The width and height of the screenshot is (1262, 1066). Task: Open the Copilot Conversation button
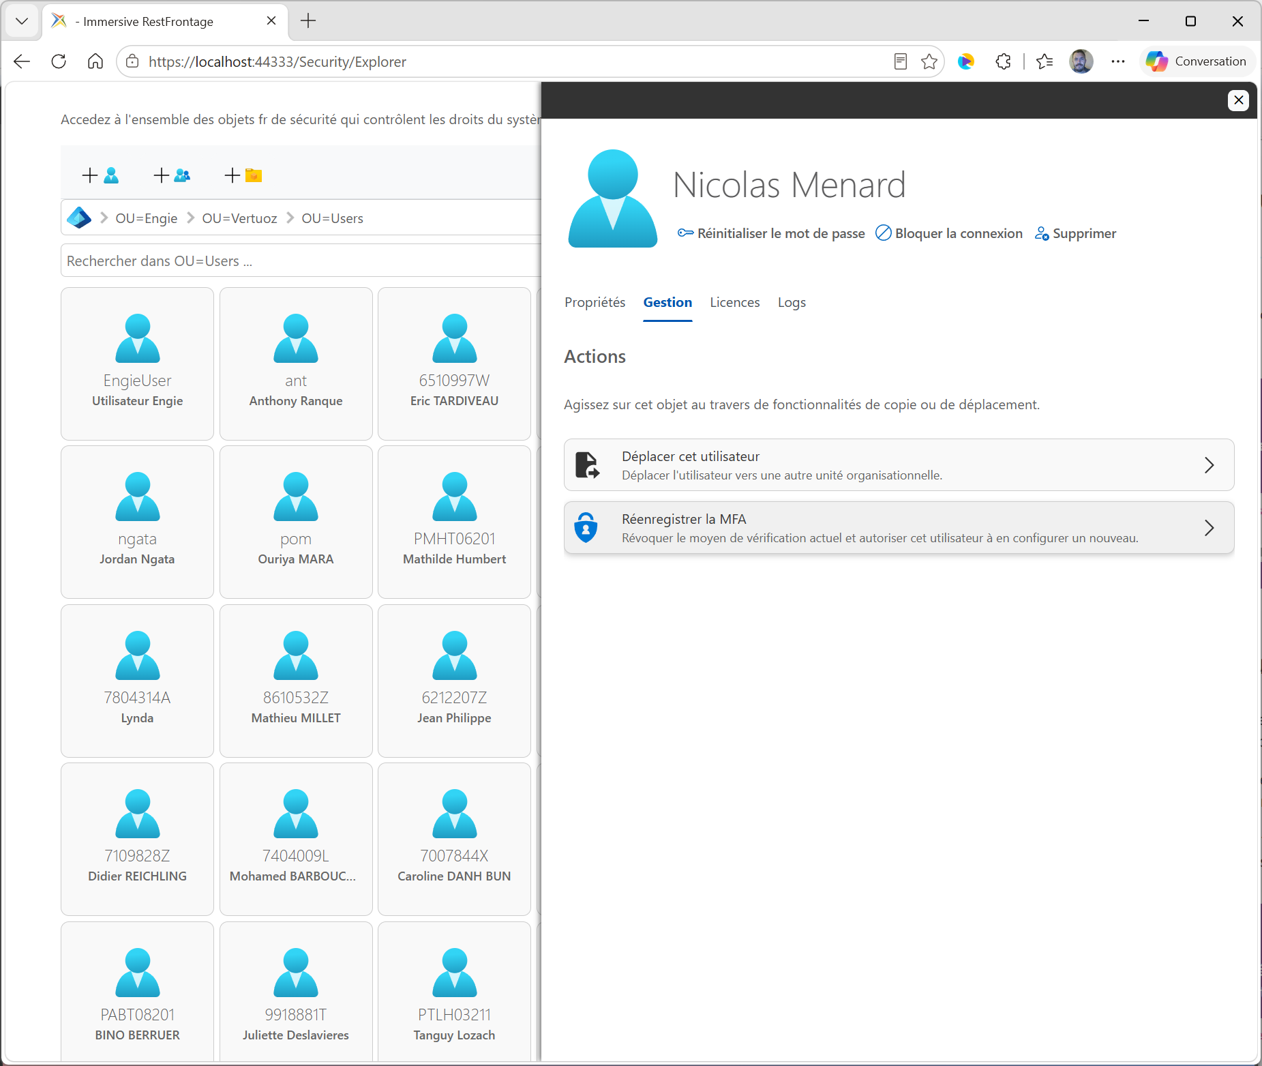click(1197, 61)
